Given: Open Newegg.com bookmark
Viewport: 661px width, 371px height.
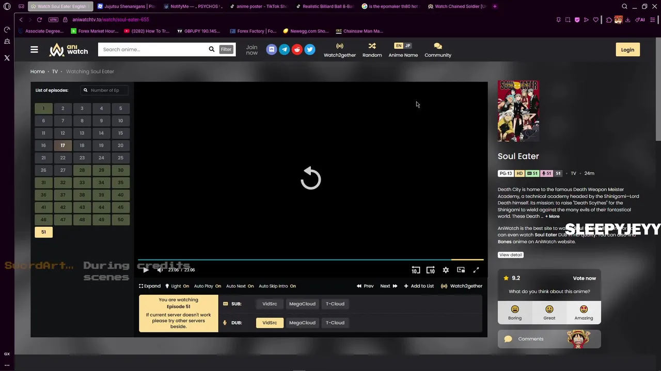Looking at the screenshot, I should coord(306,31).
